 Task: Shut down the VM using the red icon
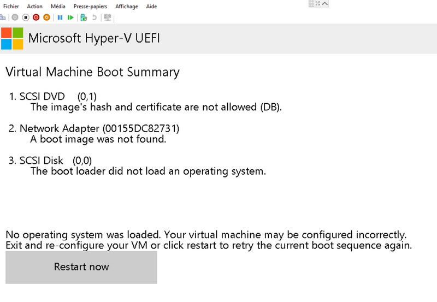point(36,17)
